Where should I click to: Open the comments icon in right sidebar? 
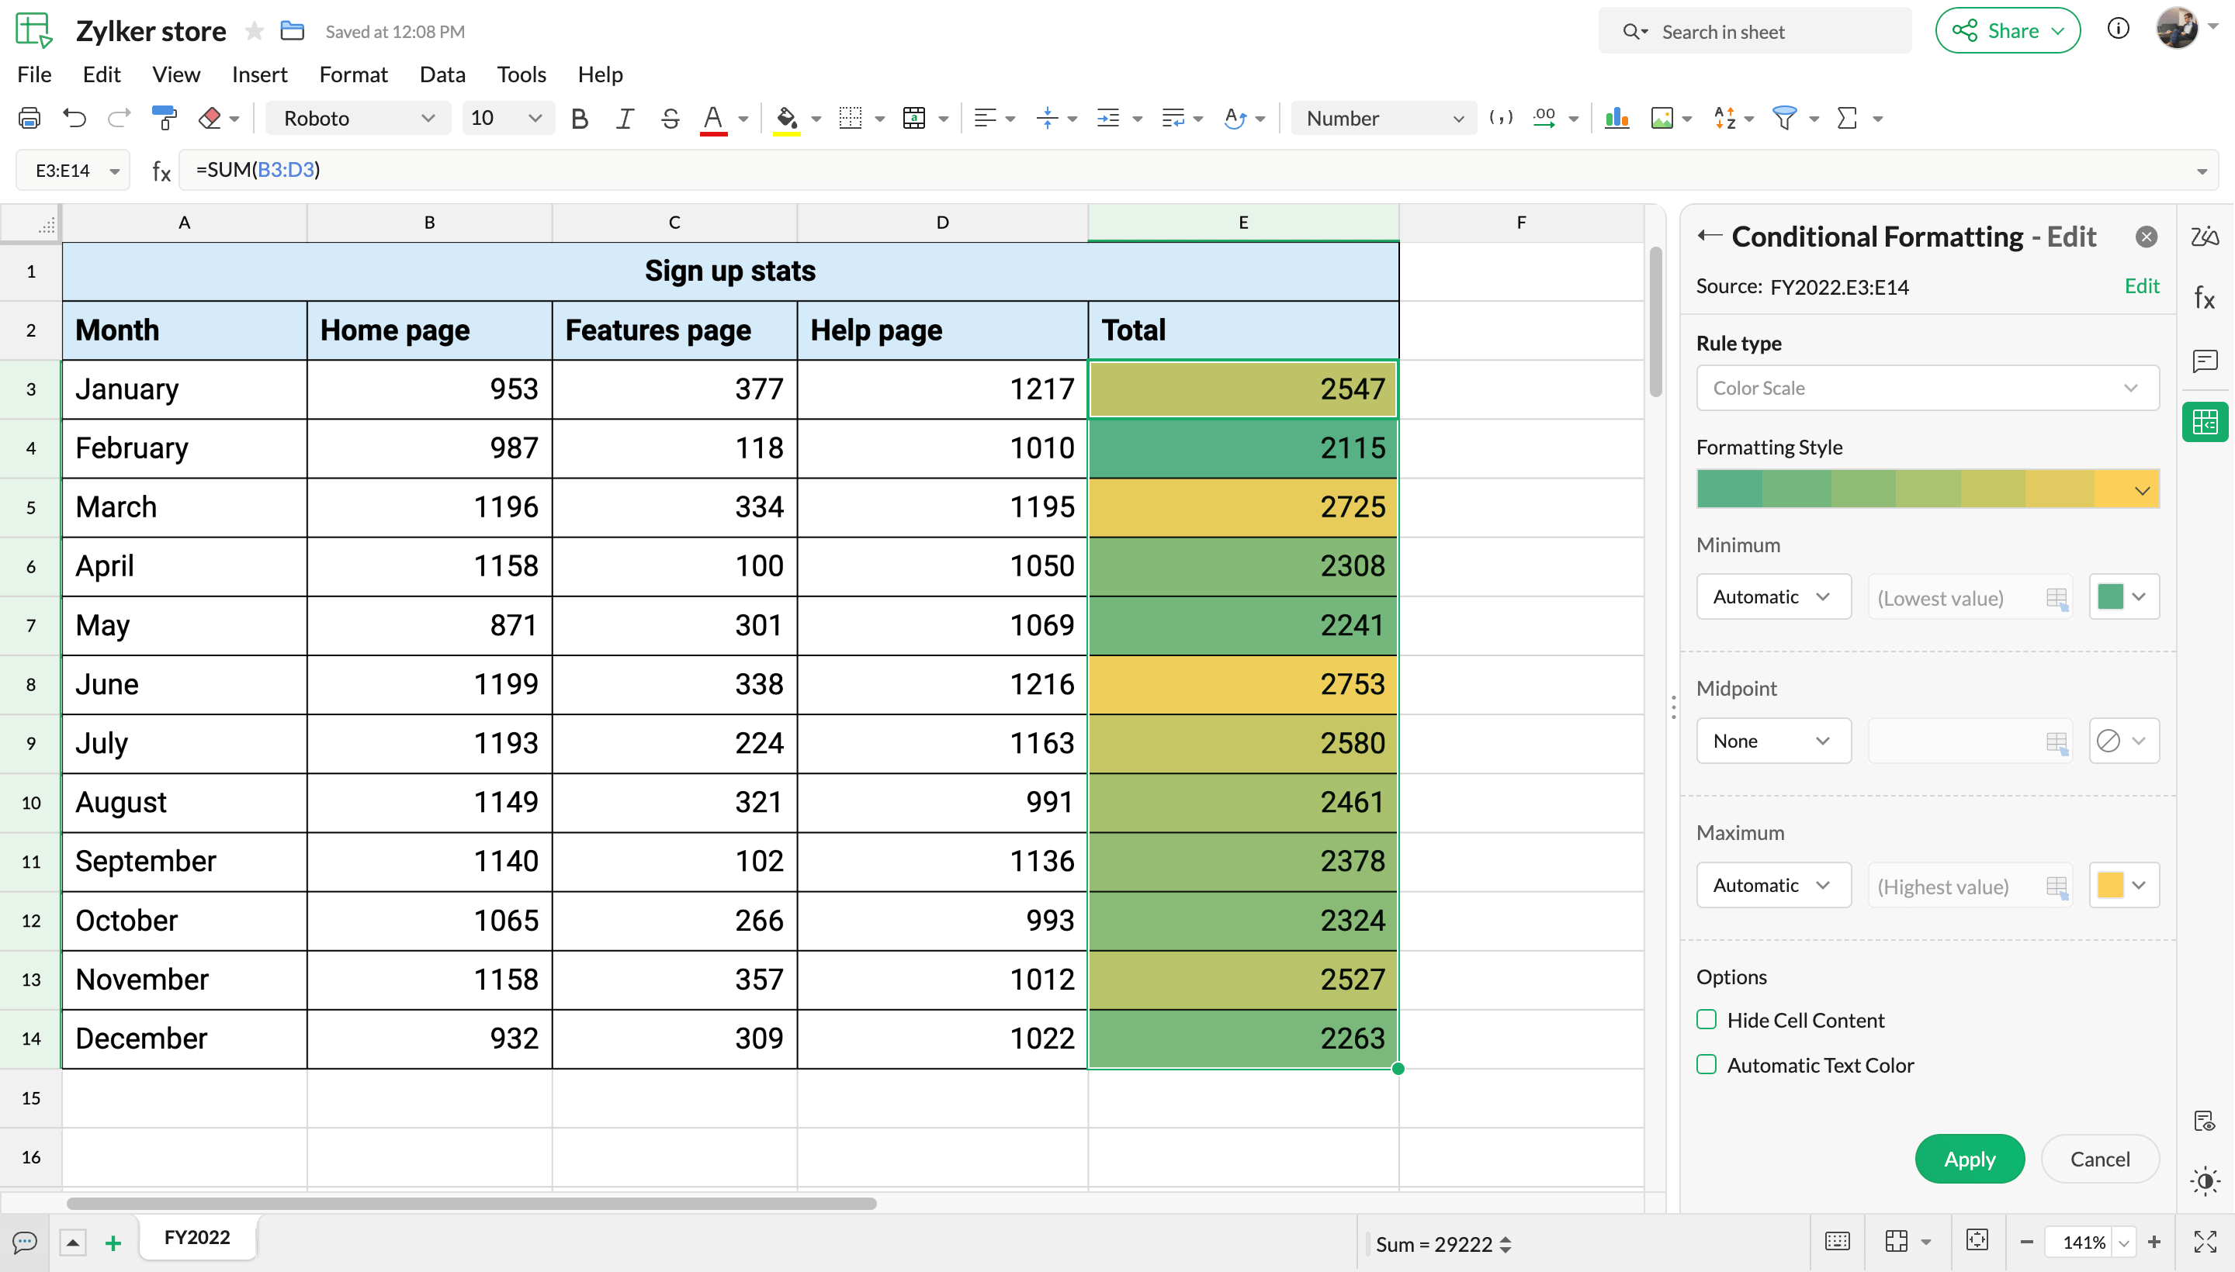tap(2205, 361)
